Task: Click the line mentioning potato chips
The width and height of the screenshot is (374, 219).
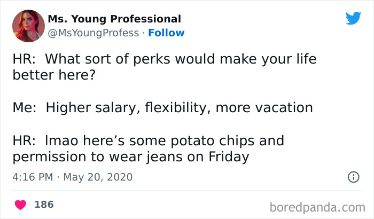Action: (148, 141)
